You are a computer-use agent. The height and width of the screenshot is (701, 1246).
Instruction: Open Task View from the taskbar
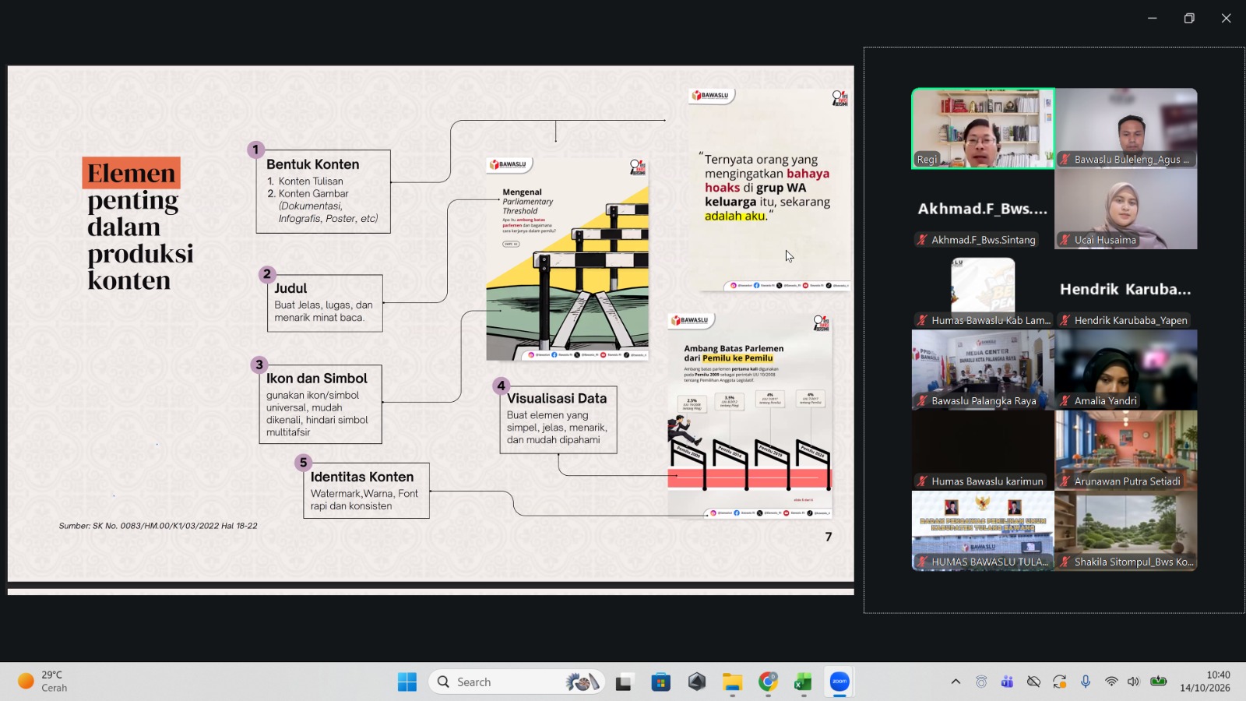click(624, 682)
